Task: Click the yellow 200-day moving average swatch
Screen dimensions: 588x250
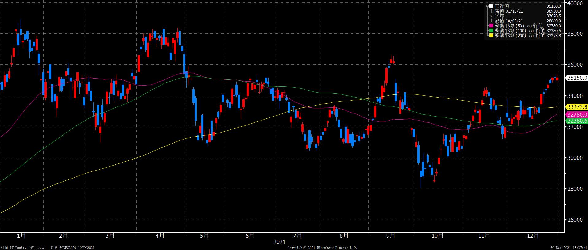Action: click(491, 36)
